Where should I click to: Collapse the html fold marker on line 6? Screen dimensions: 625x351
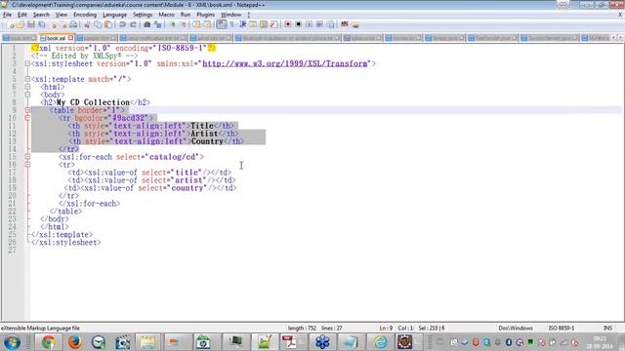(x=27, y=87)
